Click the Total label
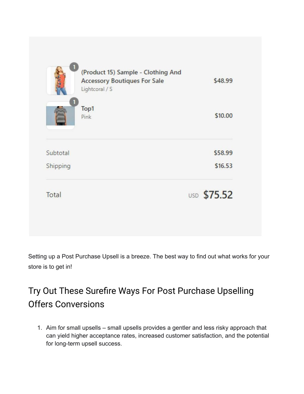The height and width of the screenshot is (394, 304). click(54, 195)
